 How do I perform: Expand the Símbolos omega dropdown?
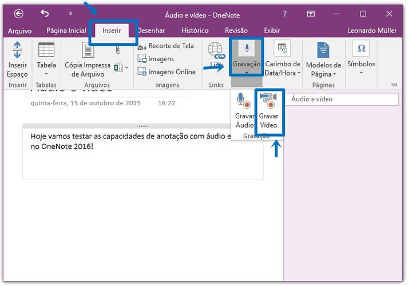point(361,58)
